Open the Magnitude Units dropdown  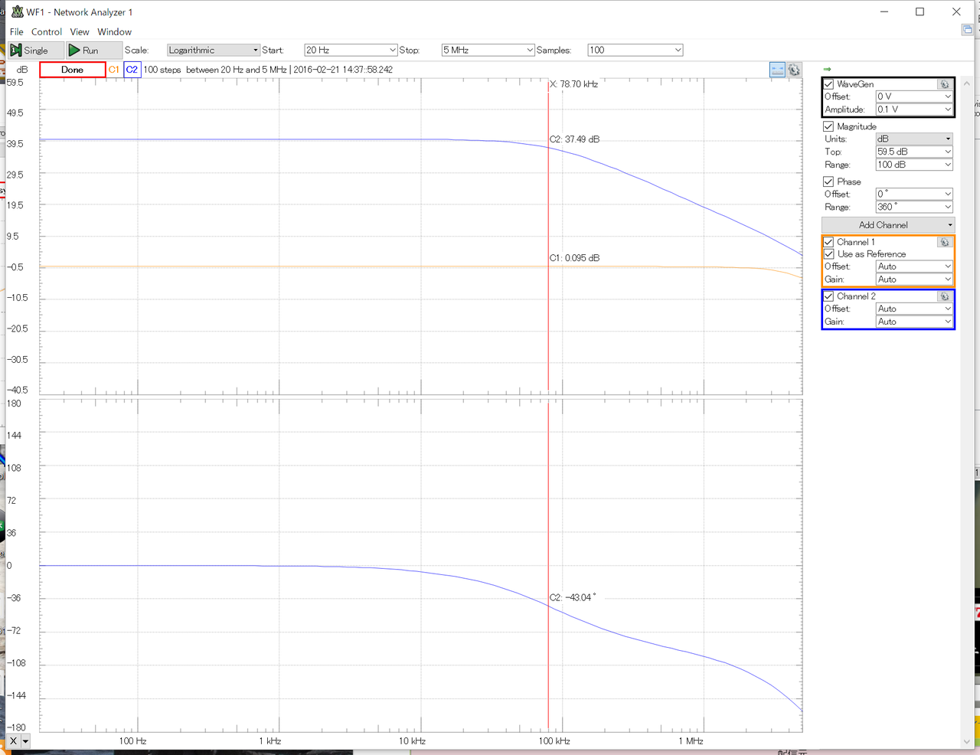[913, 139]
